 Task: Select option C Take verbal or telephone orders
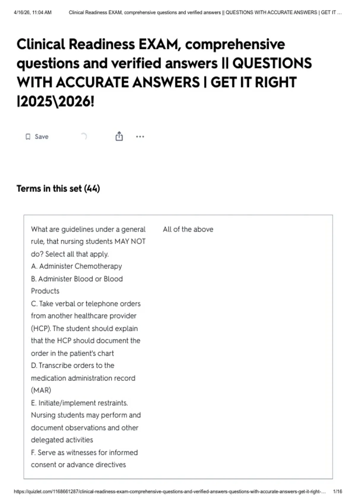click(x=86, y=304)
